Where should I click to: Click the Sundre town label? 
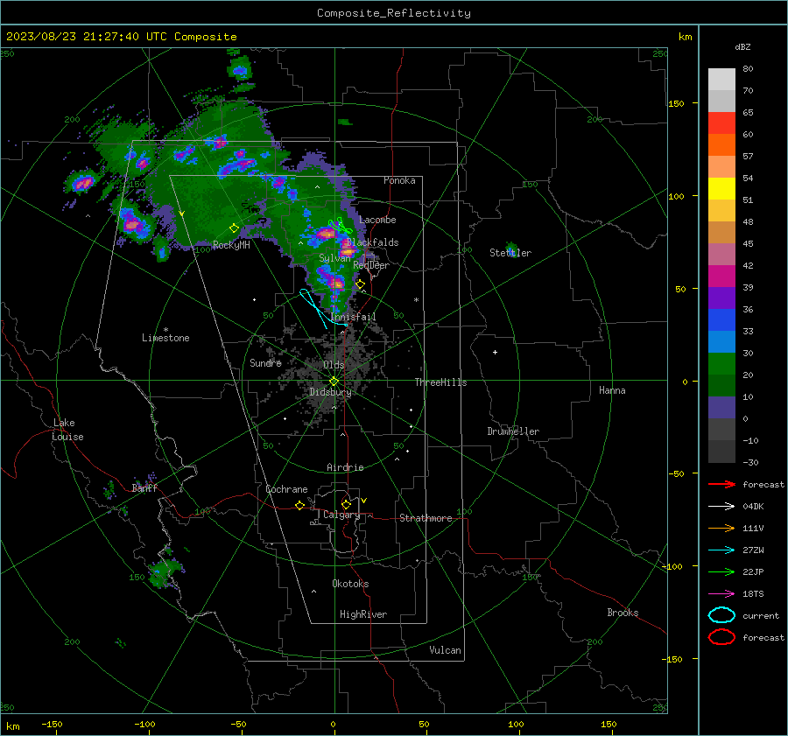pos(265,362)
